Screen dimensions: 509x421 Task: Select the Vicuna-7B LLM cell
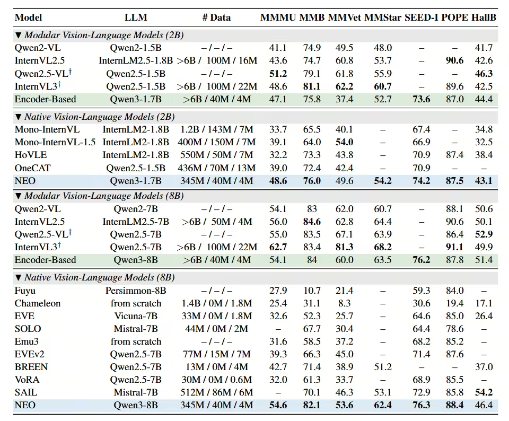click(136, 316)
